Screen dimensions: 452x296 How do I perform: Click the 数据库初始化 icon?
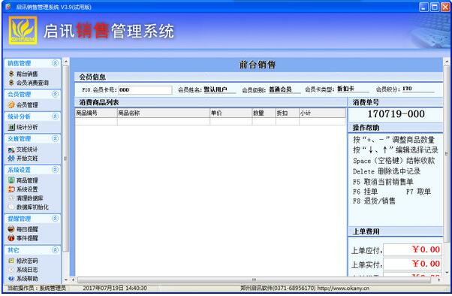click(x=11, y=207)
